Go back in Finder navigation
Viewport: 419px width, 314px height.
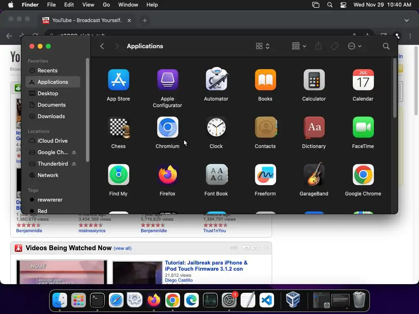pyautogui.click(x=102, y=46)
